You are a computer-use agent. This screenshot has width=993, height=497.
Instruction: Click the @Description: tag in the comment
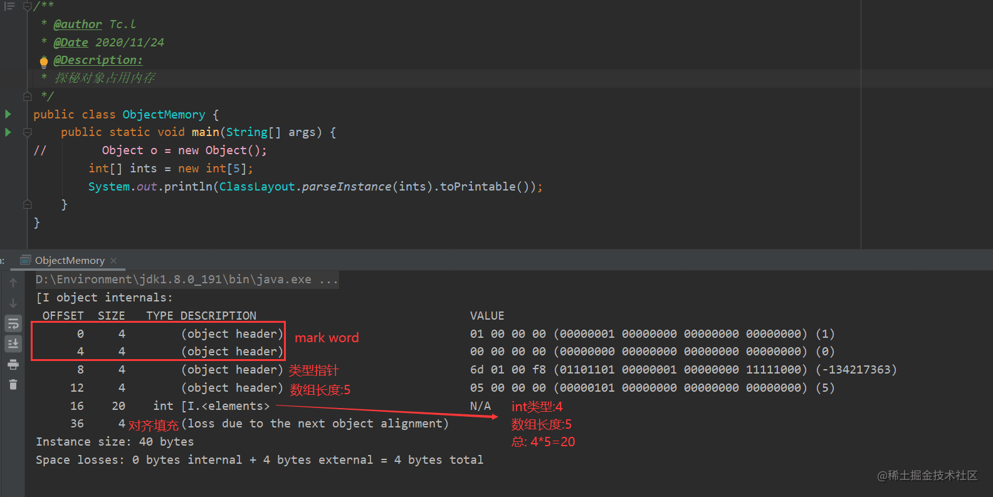(98, 60)
